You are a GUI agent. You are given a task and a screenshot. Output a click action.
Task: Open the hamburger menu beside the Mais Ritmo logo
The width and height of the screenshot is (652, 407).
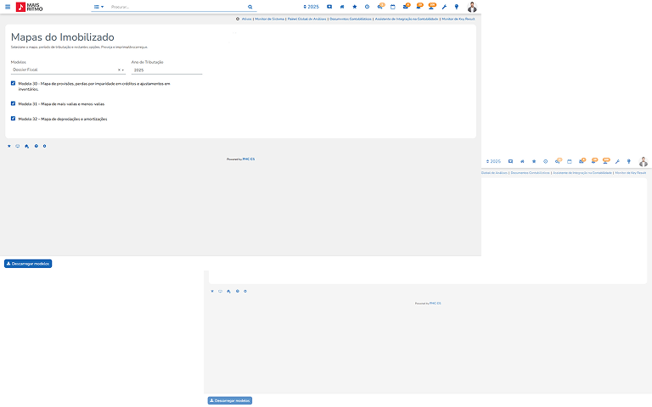(8, 7)
